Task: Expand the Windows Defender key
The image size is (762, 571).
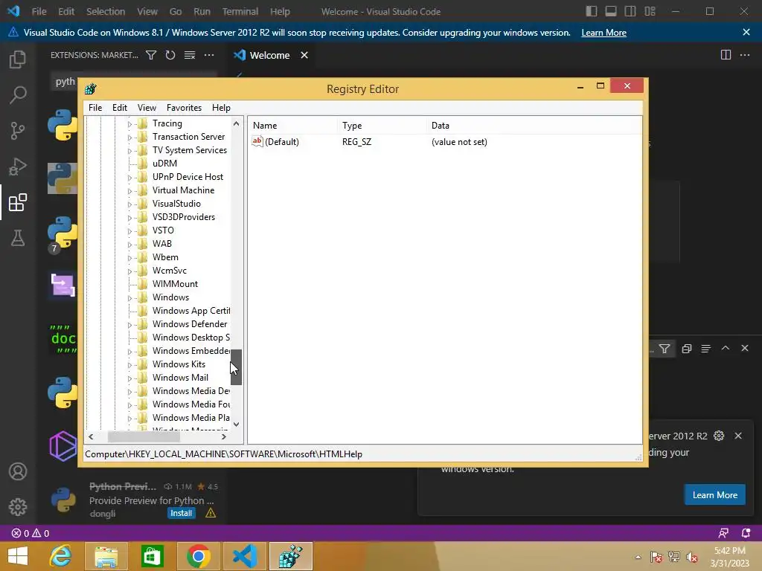Action: click(x=129, y=325)
